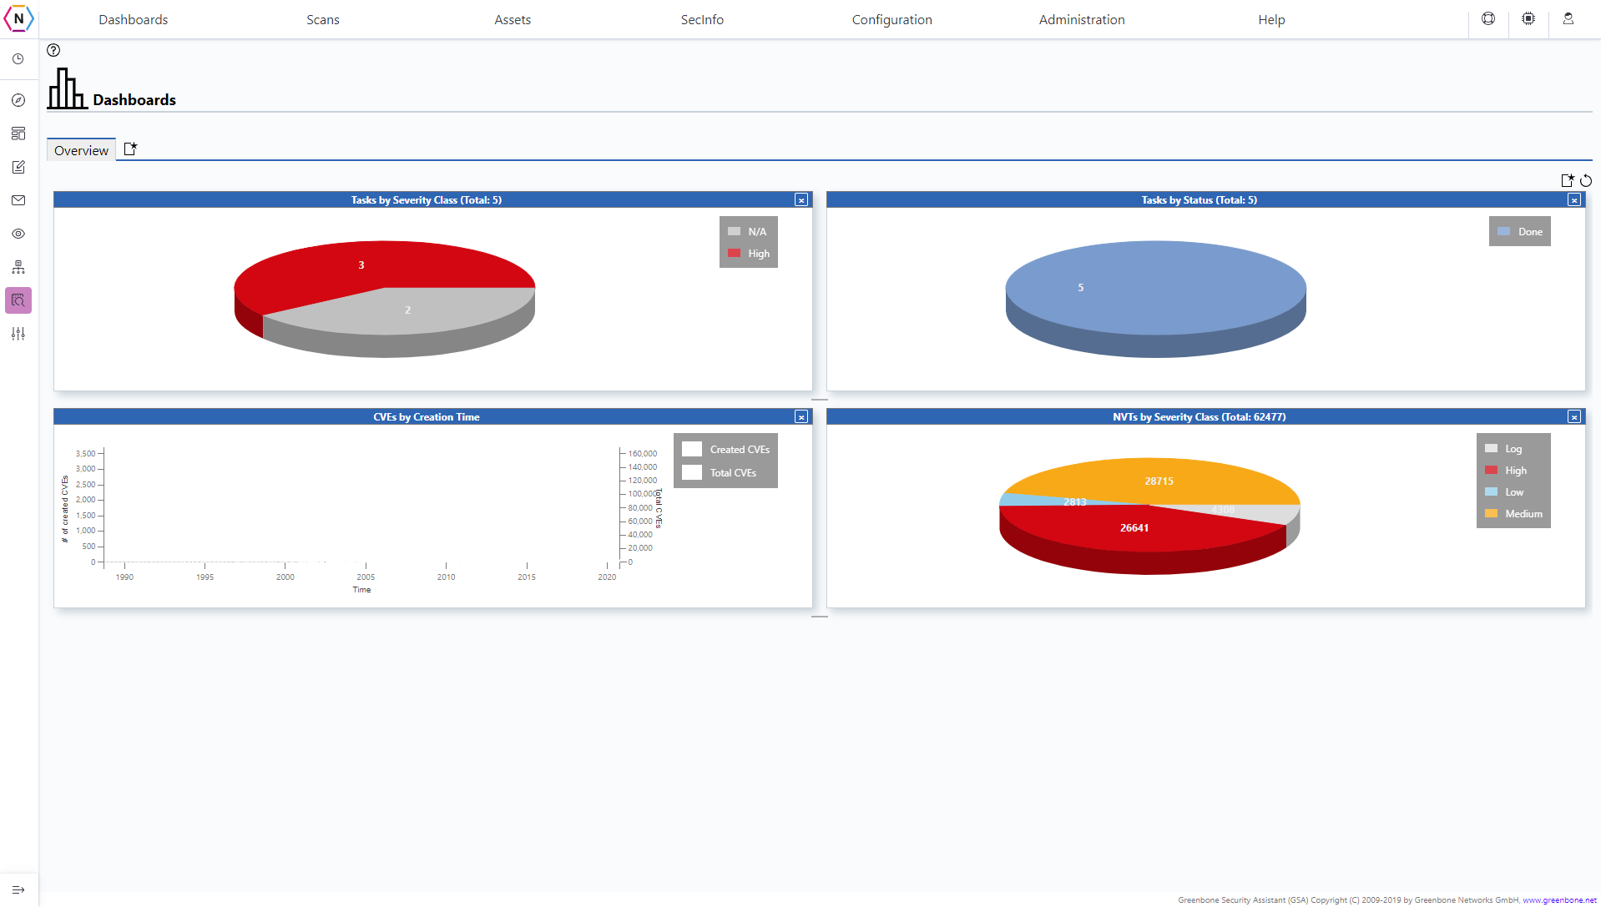1601x907 pixels.
Task: Open the dashboard layout sidebar icon
Action: coord(18,134)
